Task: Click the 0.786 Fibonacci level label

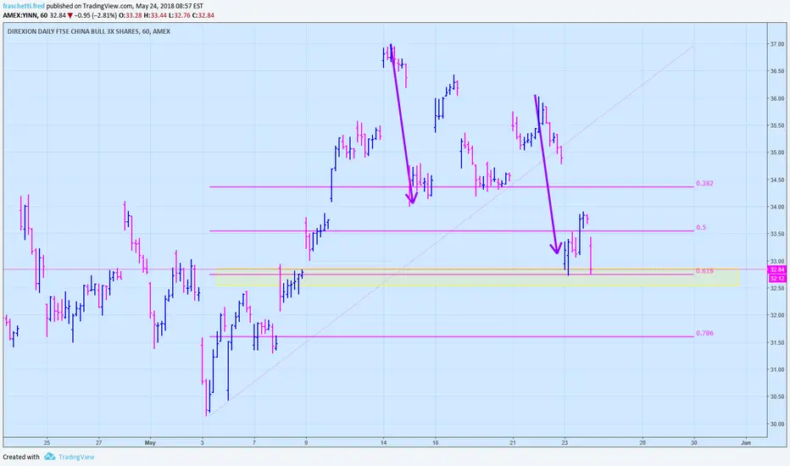Action: [x=704, y=333]
